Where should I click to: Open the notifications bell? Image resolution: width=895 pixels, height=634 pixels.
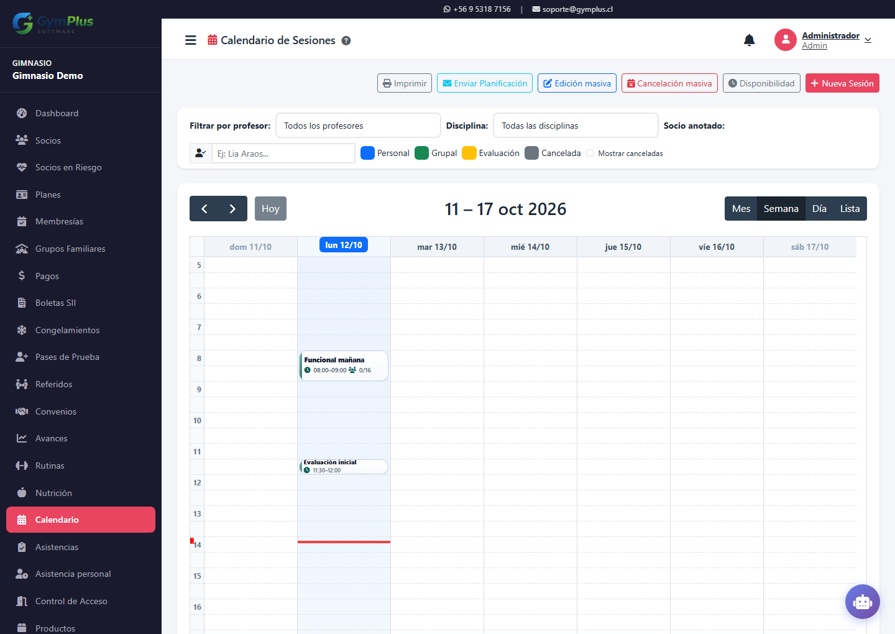pyautogui.click(x=750, y=40)
